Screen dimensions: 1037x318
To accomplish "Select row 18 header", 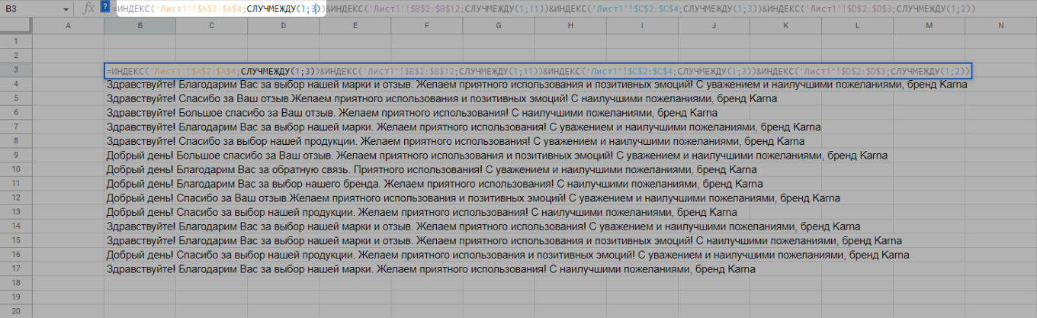I will pos(17,284).
